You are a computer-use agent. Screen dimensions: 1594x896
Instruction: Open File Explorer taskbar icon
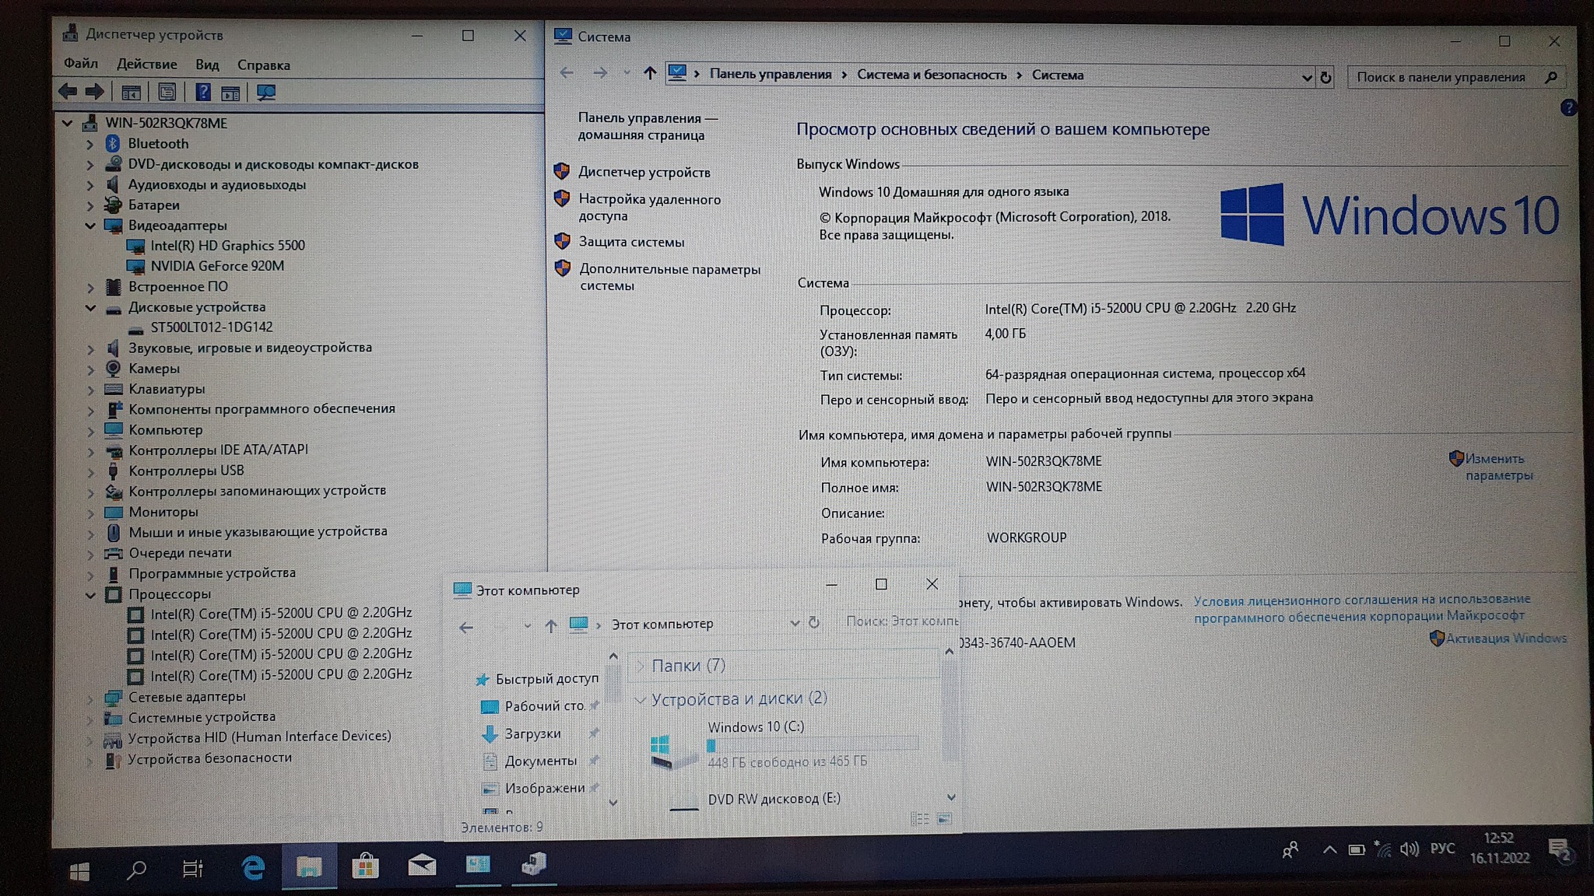309,866
